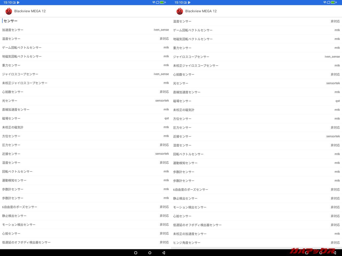Tap the 磁場センサー row in the right panel

256,101
